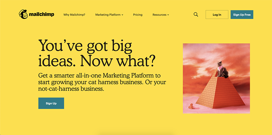This screenshot has height=135, width=272.
Task: Click the Sign Up Free button
Action: click(242, 14)
